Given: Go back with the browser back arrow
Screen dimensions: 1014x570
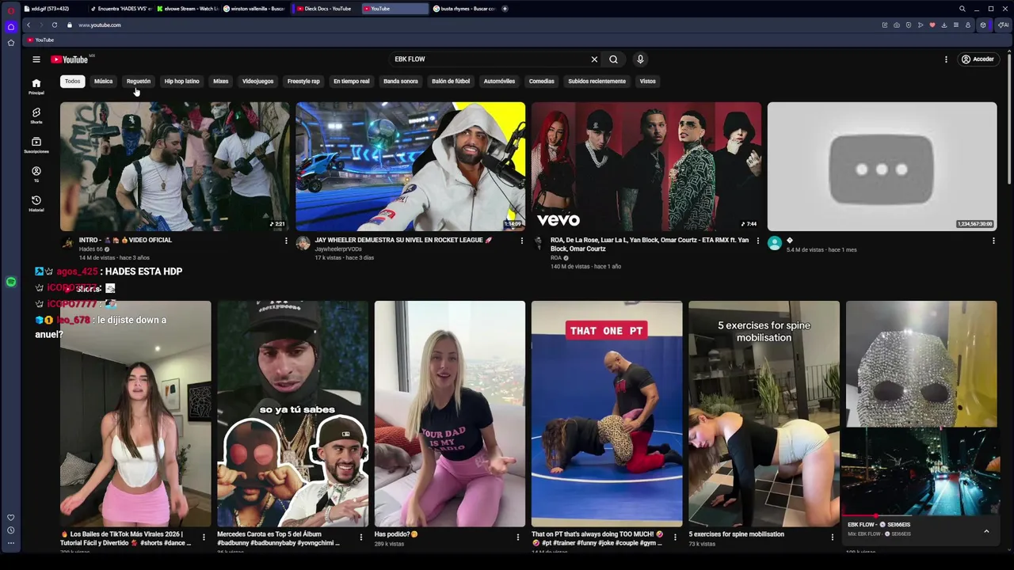Looking at the screenshot, I should 29,25.
